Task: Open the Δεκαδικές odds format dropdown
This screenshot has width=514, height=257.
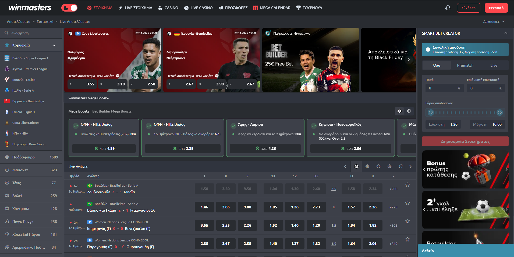Action: point(494,21)
